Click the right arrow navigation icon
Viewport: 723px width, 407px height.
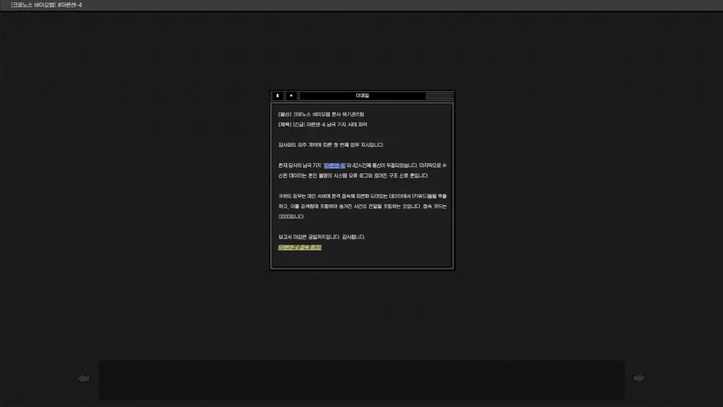(638, 379)
